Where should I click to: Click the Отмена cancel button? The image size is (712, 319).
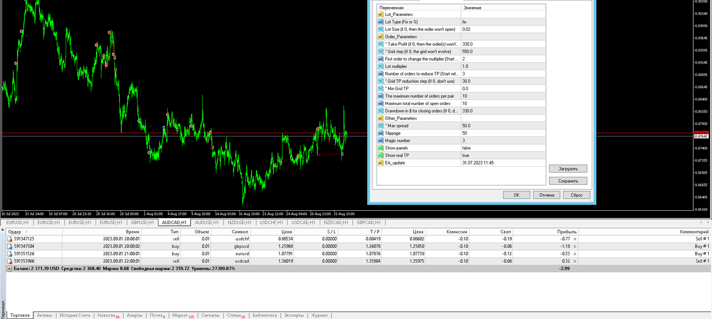point(546,195)
